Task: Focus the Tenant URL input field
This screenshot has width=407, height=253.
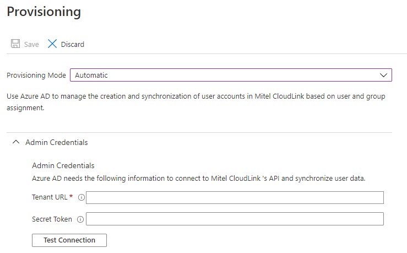Action: (x=235, y=198)
